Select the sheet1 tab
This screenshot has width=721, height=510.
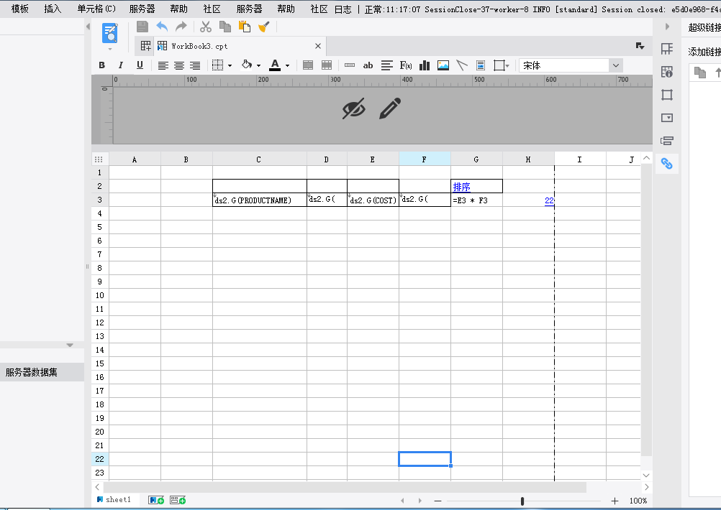click(x=114, y=499)
